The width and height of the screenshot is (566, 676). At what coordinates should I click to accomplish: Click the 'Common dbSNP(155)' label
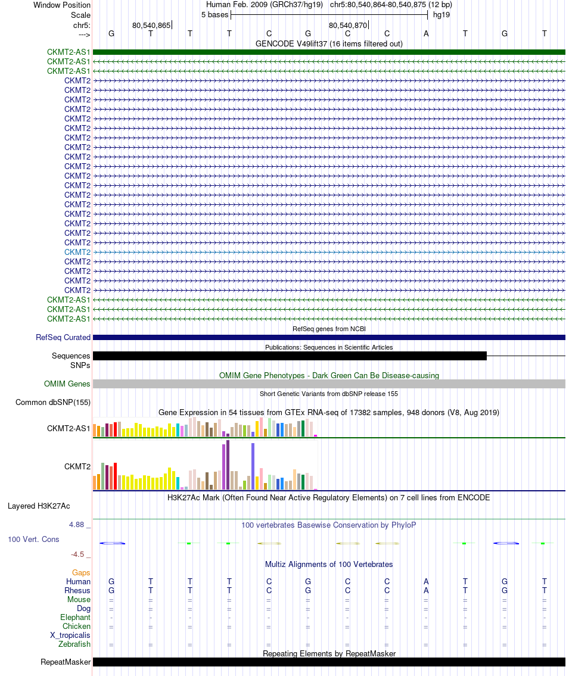tap(53, 403)
